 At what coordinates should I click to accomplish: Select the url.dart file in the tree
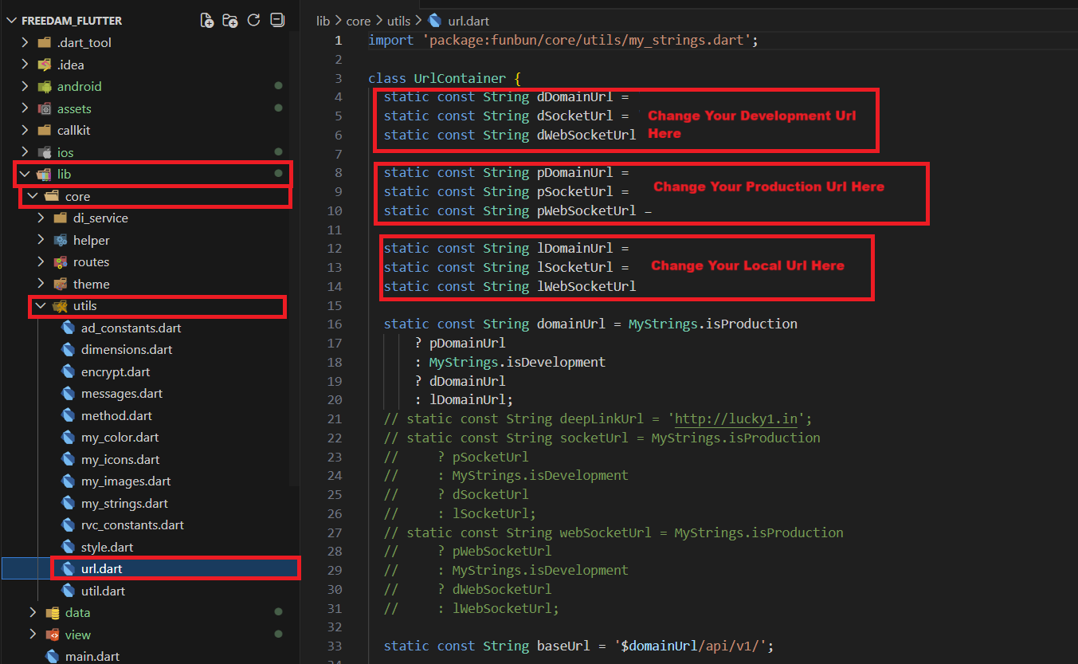[101, 568]
